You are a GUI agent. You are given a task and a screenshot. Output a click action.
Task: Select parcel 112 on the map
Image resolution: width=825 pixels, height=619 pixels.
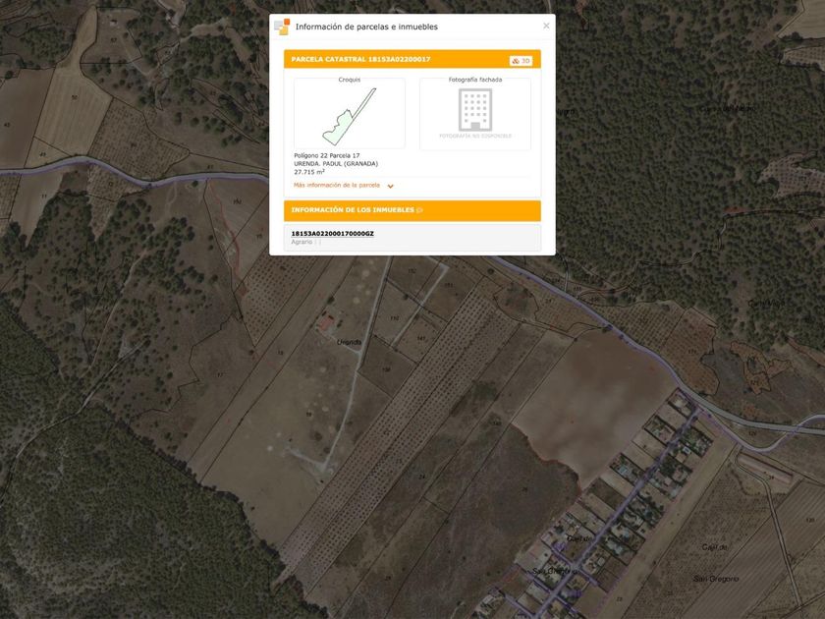[395, 318]
